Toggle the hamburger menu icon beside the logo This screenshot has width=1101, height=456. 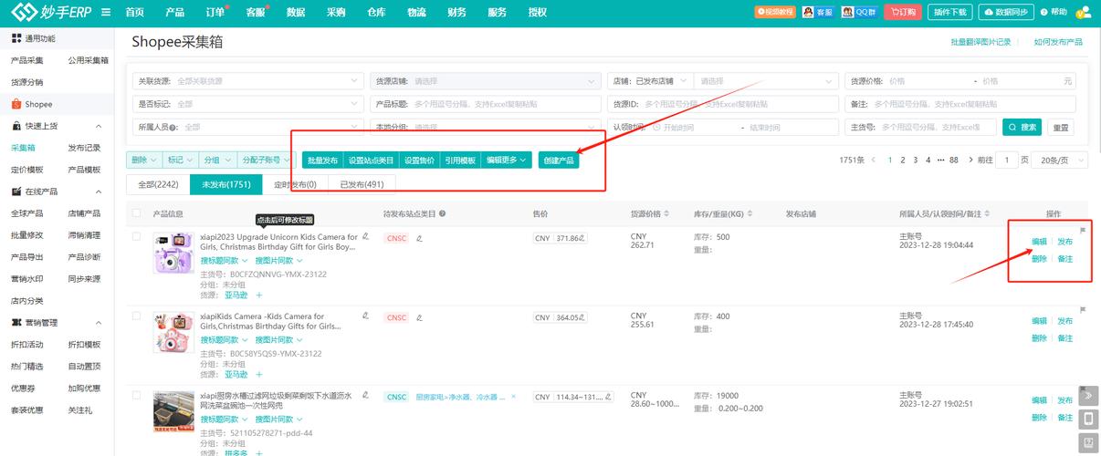(106, 12)
